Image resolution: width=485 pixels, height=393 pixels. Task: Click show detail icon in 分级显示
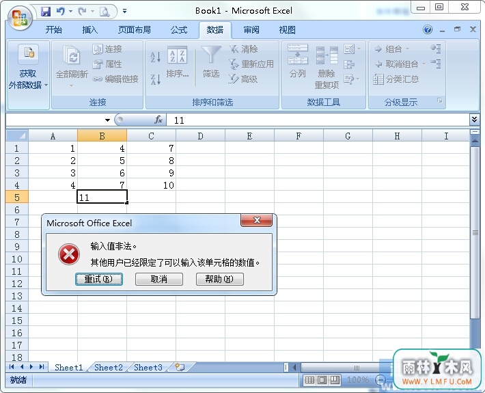pos(436,49)
